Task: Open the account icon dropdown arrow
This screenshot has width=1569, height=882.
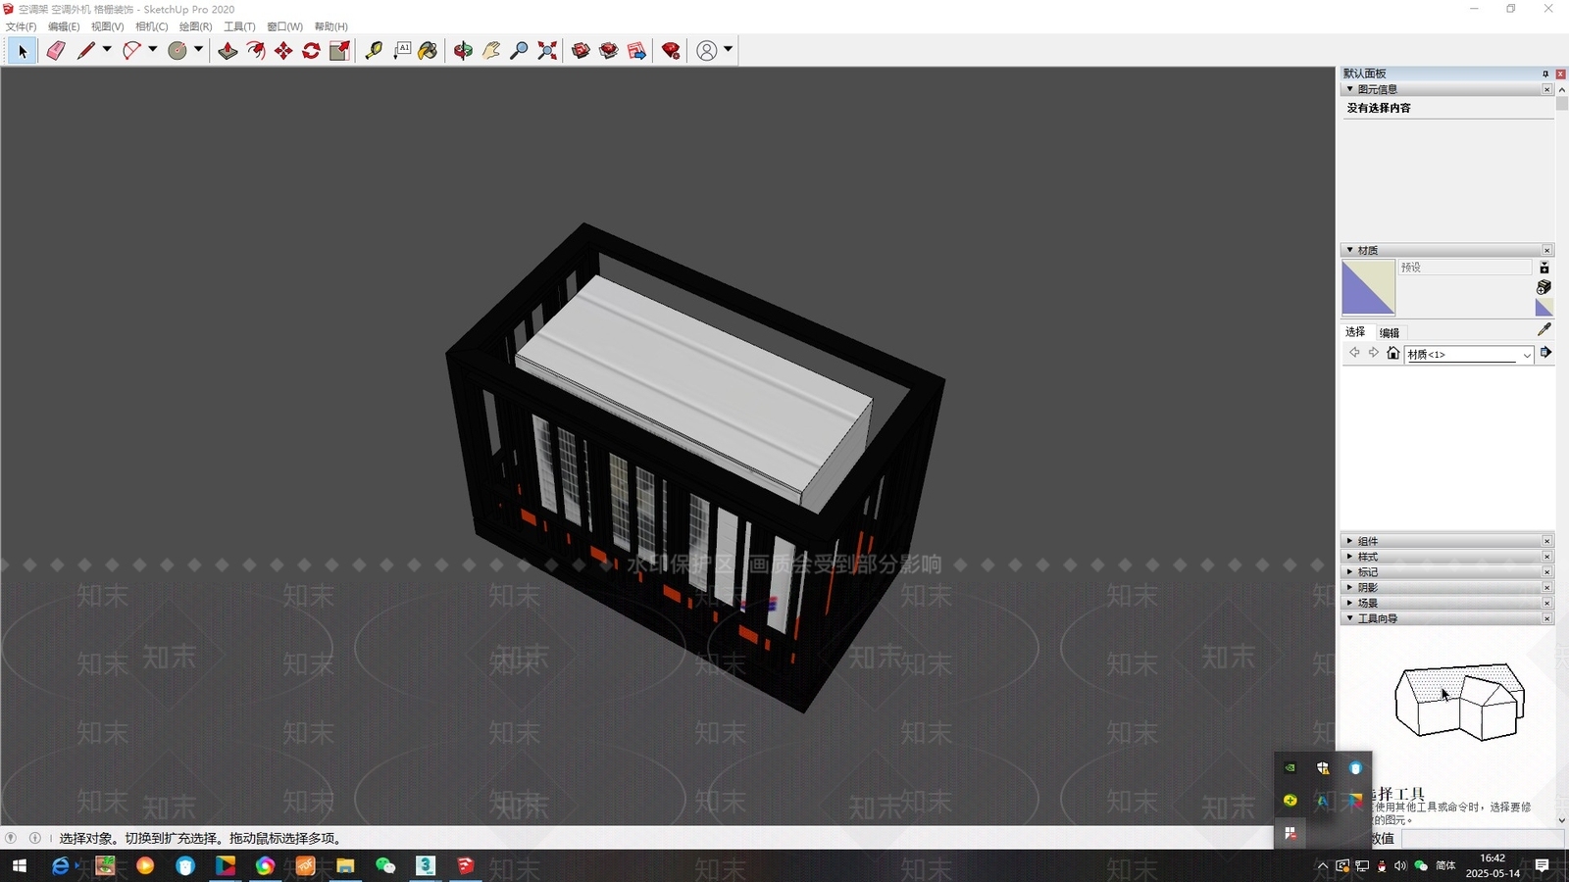Action: (x=728, y=49)
